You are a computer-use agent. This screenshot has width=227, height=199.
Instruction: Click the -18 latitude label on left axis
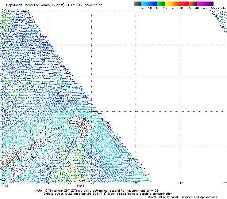click(x=3, y=145)
